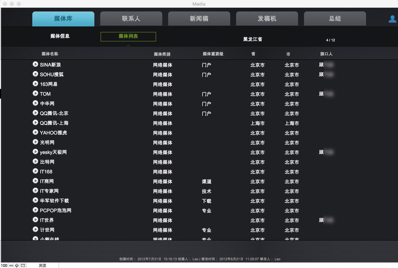Open the 计世网 record arrow icon
Image resolution: width=398 pixels, height=268 pixels.
tap(35, 229)
